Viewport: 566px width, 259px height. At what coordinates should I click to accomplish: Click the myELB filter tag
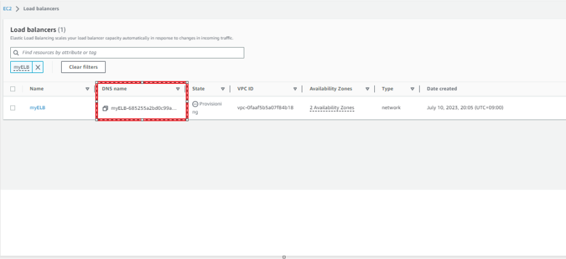21,67
